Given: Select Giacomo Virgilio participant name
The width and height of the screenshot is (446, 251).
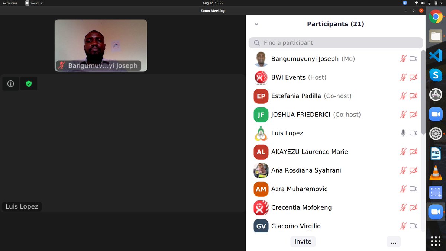Looking at the screenshot, I should (296, 226).
